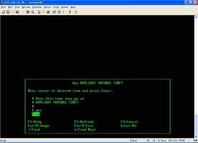Click the 'Esc+0=Exit' text in terminal

point(84,125)
